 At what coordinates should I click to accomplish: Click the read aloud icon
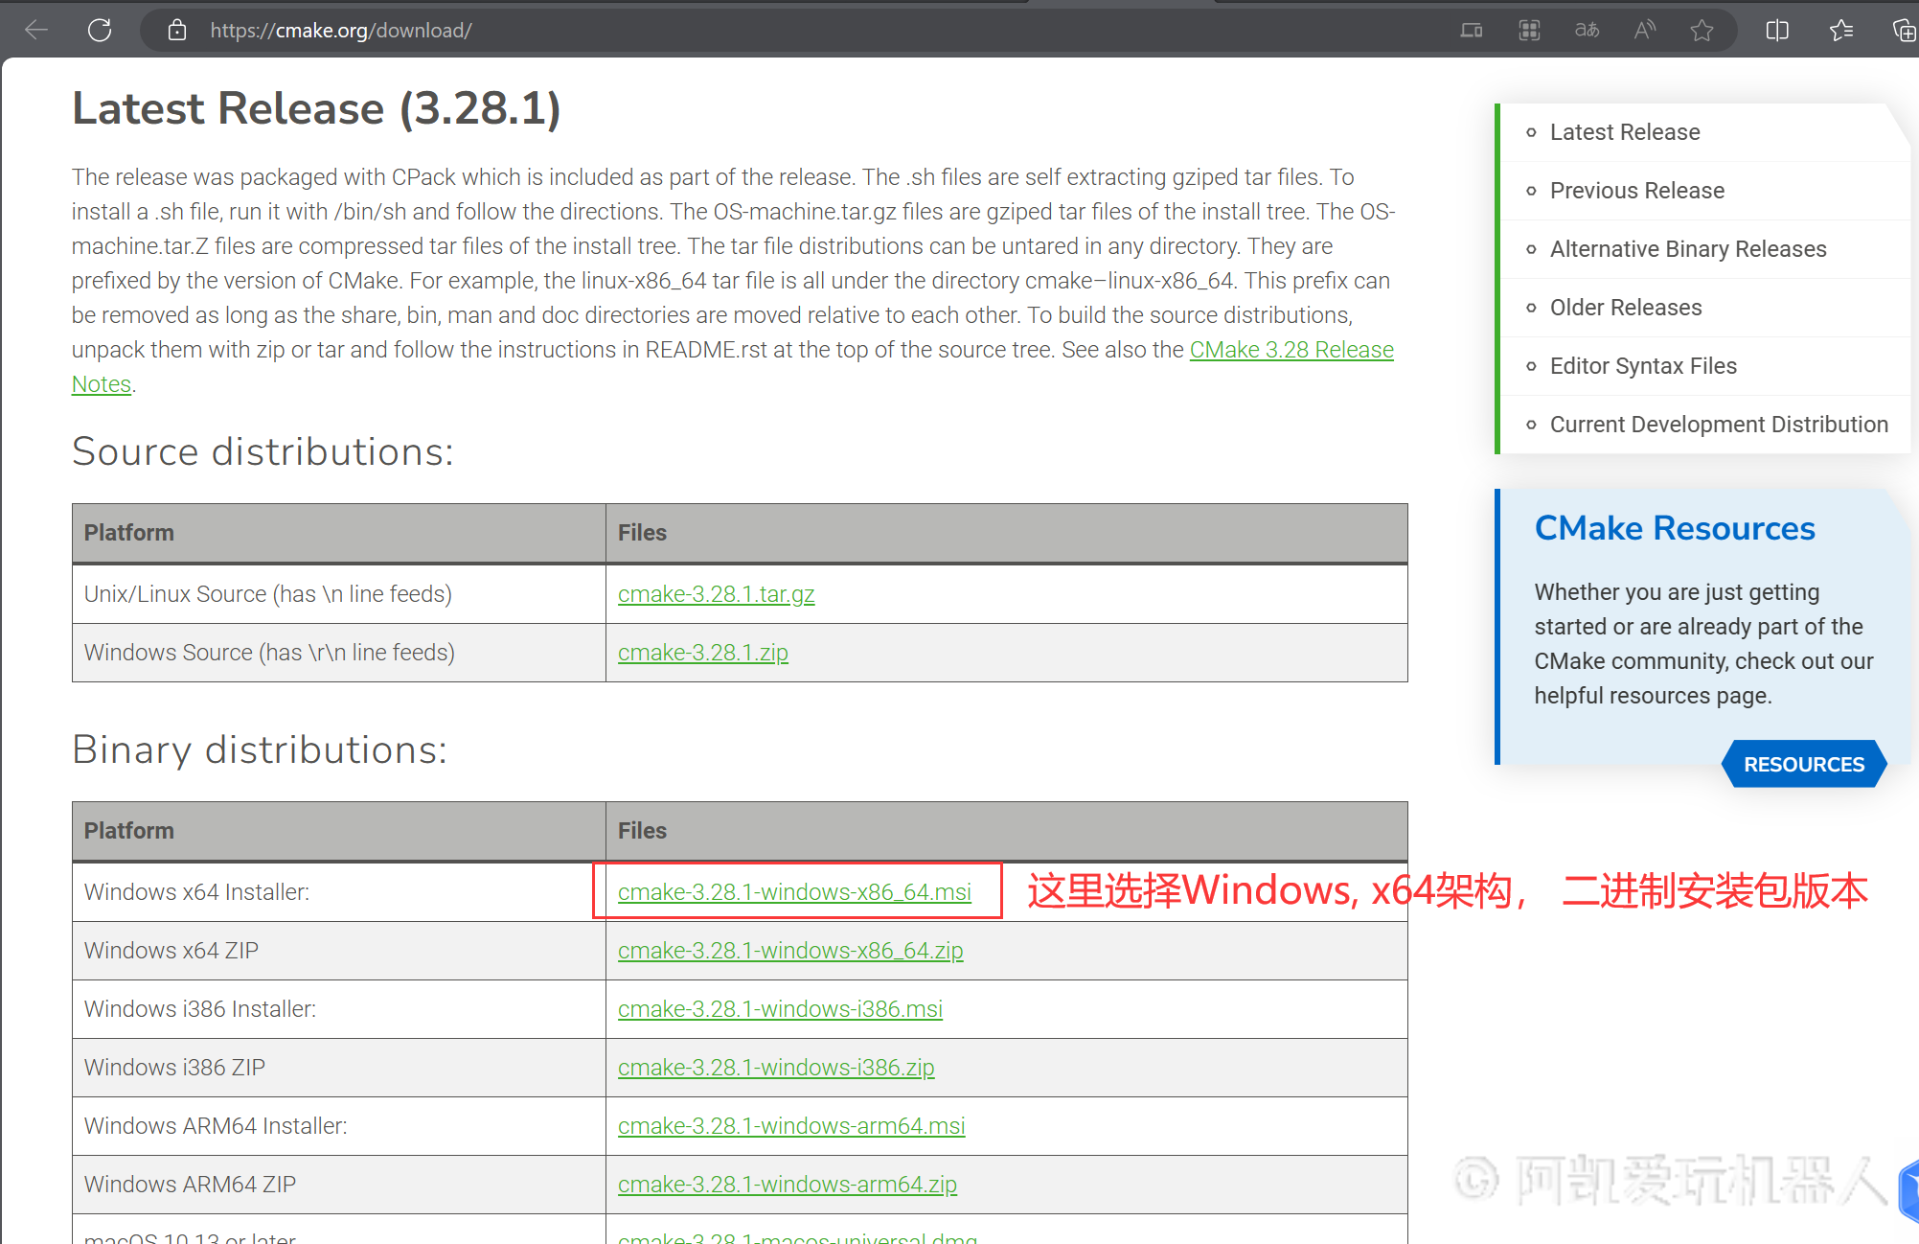click(1645, 31)
